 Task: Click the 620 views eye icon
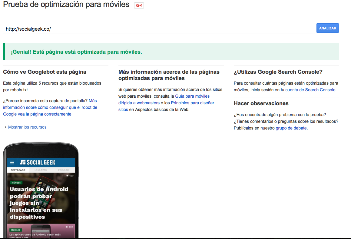tap(67, 176)
